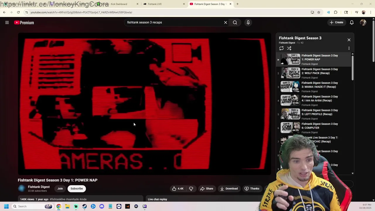Submit search with the magnifier button
The image size is (375, 211).
point(235,22)
